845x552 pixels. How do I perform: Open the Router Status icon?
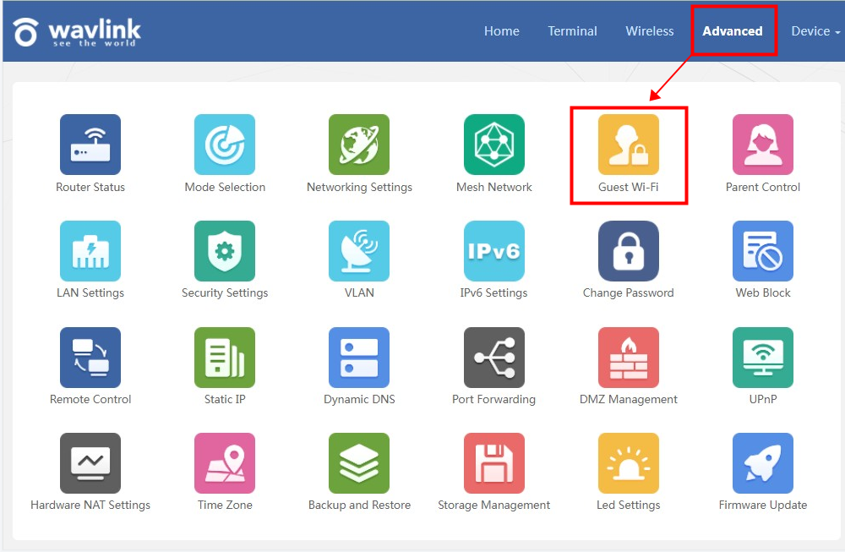(x=90, y=145)
